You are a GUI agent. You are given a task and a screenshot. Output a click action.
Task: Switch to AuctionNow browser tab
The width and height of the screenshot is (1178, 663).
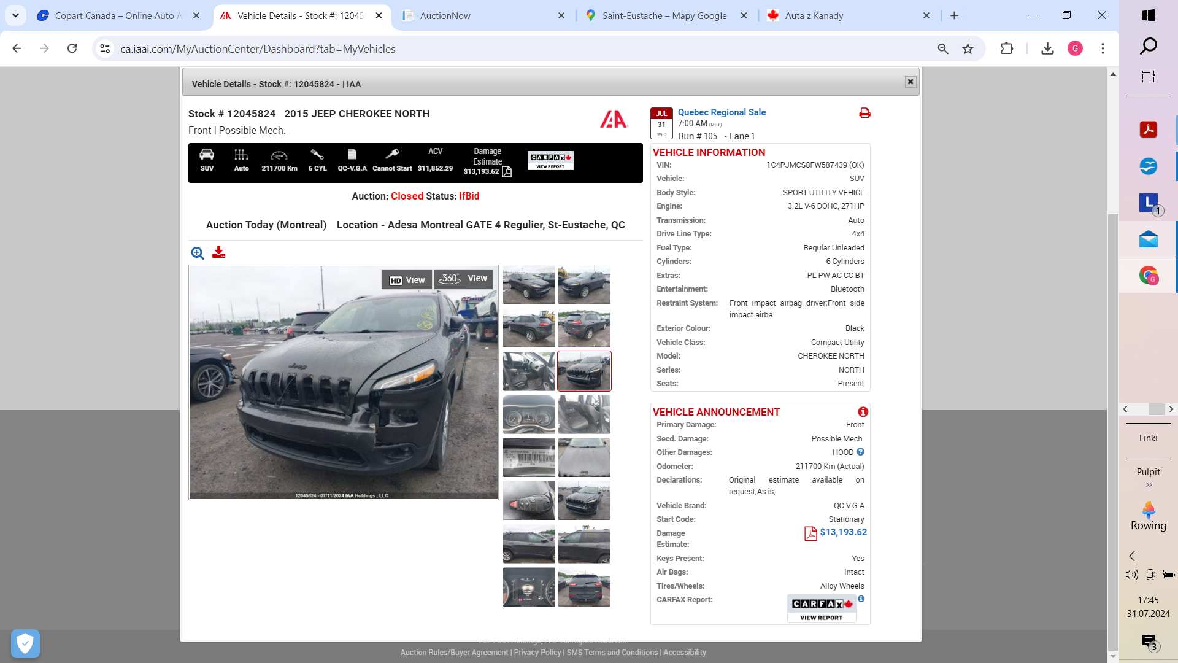pos(483,16)
